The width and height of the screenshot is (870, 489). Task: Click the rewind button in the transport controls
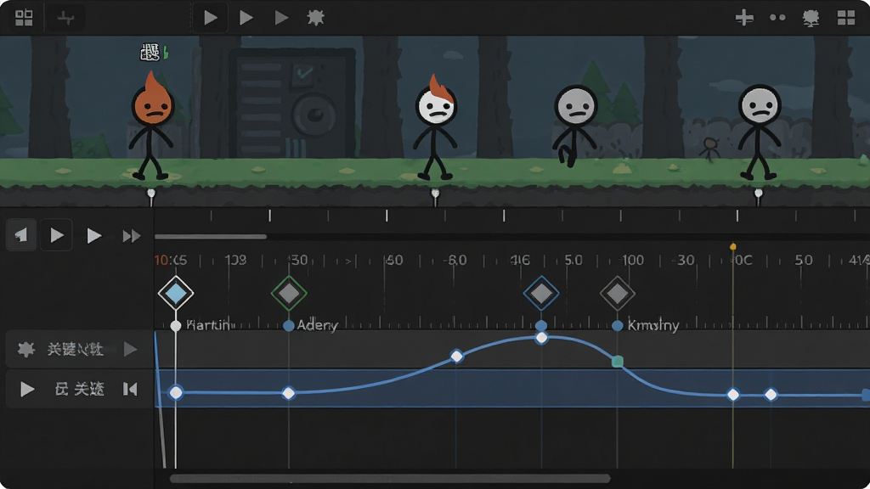21,235
